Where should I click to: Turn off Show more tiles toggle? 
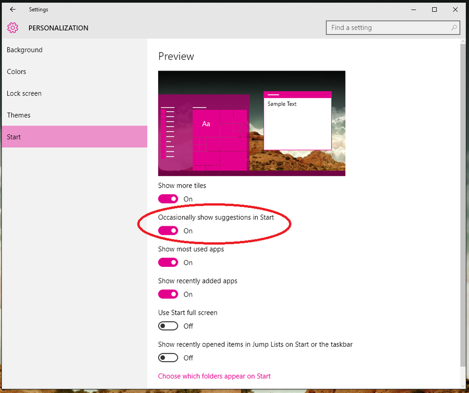click(168, 199)
